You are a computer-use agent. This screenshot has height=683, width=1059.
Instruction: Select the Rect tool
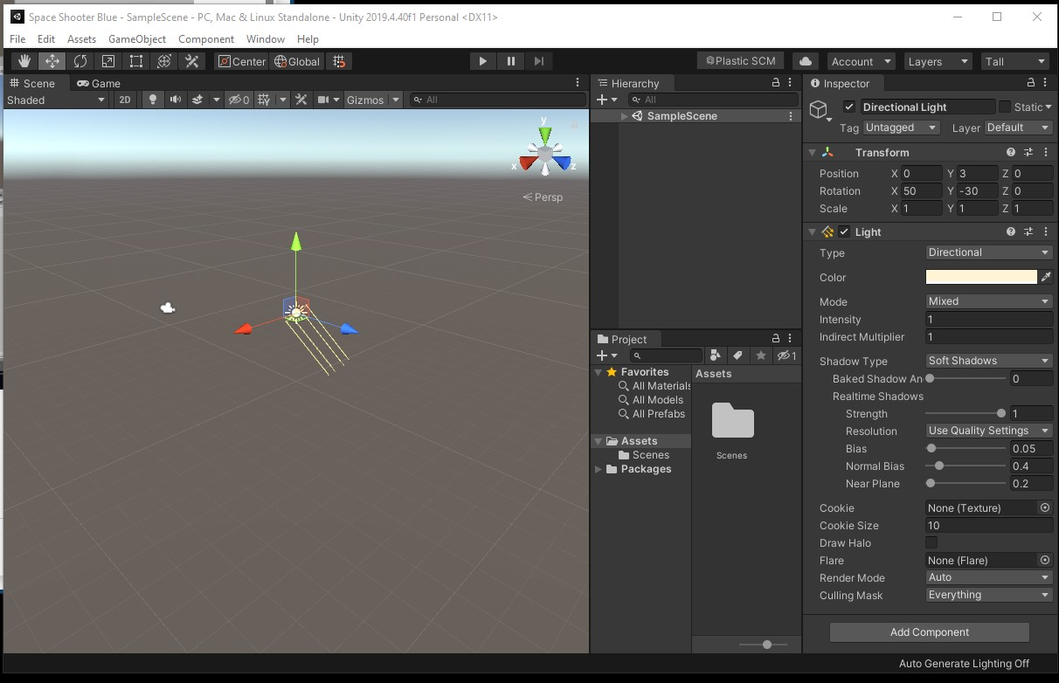point(136,61)
